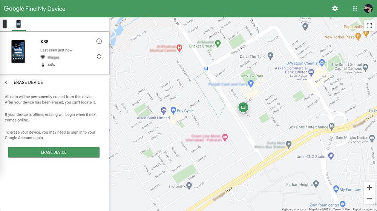Screen dimensions: 377x211
Task: Click Zain foam center pin
Action: (x=343, y=204)
